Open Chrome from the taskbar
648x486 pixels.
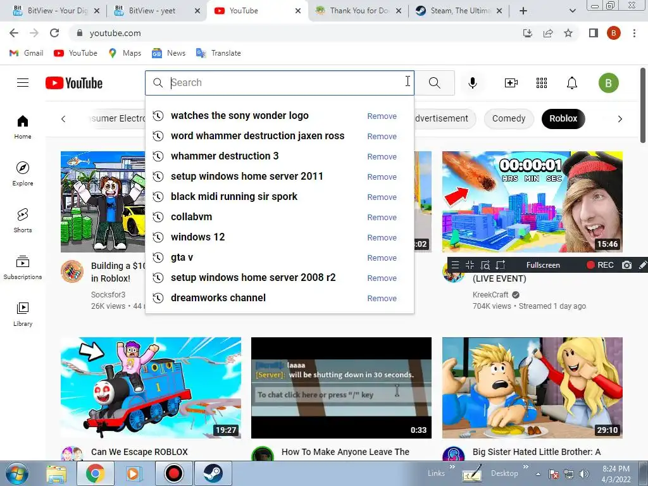(x=96, y=473)
